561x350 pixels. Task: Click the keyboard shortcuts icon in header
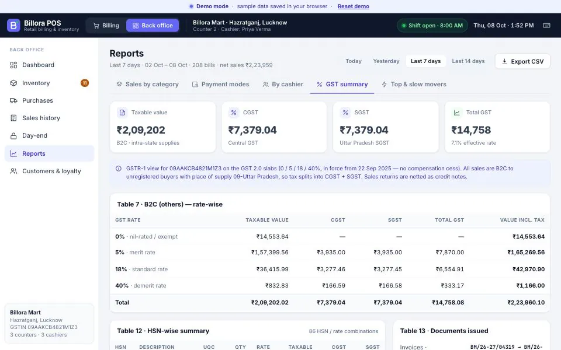(546, 25)
